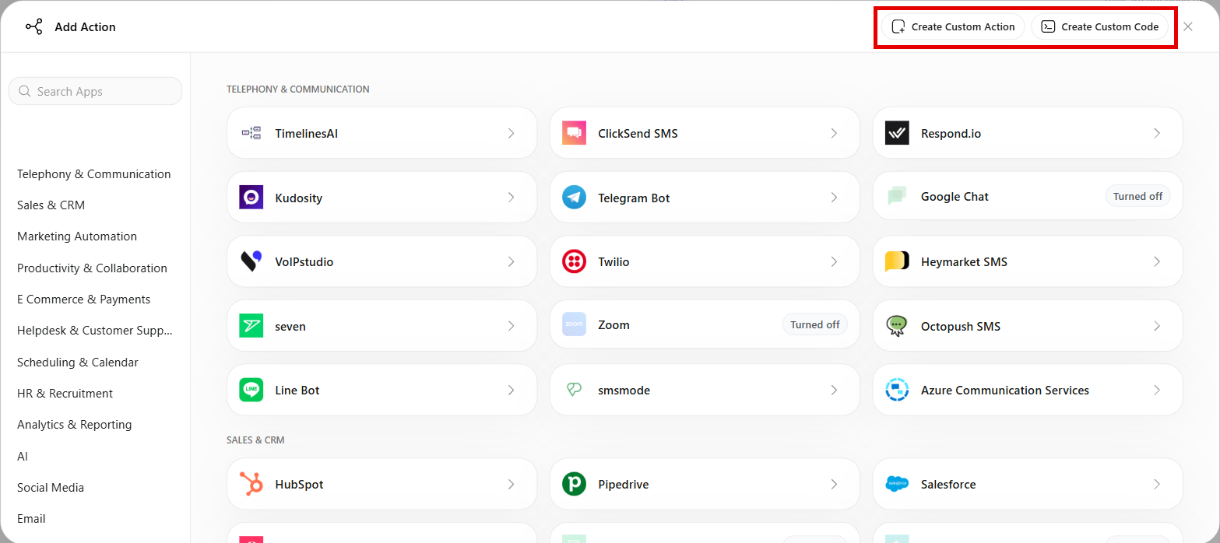The image size is (1220, 543).
Task: Click the Pipedrive app name
Action: (x=624, y=485)
